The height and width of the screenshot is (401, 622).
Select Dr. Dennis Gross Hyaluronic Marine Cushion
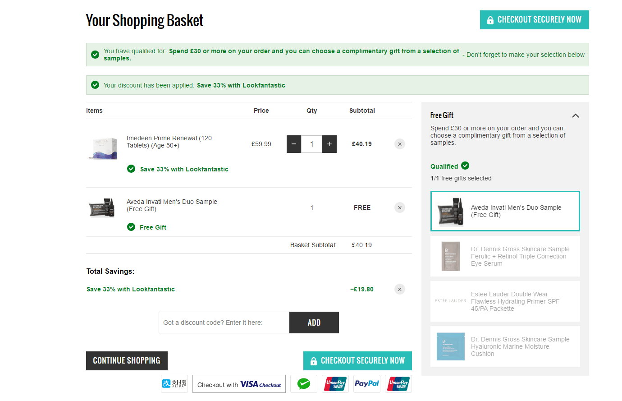click(505, 346)
